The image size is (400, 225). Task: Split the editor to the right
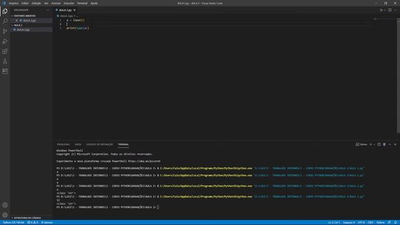click(390, 10)
